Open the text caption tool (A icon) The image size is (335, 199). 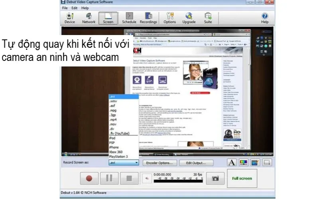coord(232,162)
